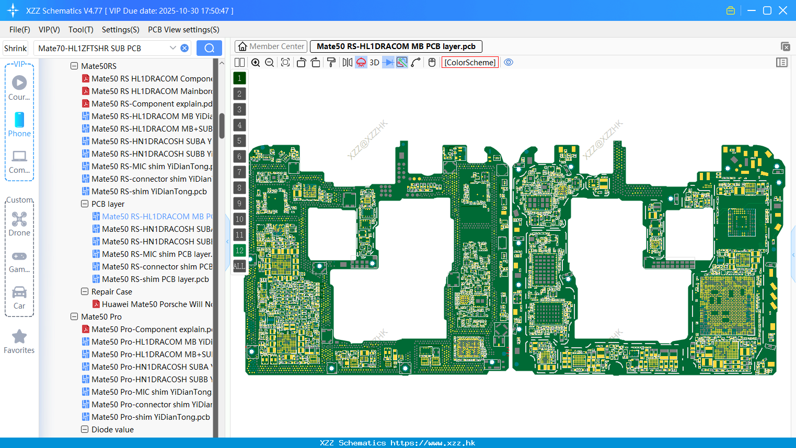796x448 pixels.
Task: Click the blue search button
Action: pyautogui.click(x=209, y=48)
